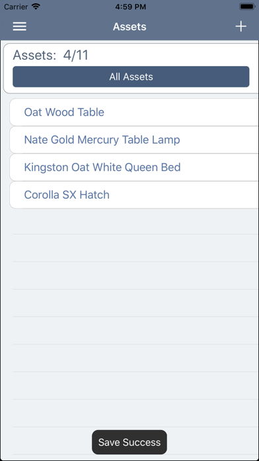The width and height of the screenshot is (259, 461).
Task: Add a new asset with plus icon
Action: pyautogui.click(x=240, y=26)
